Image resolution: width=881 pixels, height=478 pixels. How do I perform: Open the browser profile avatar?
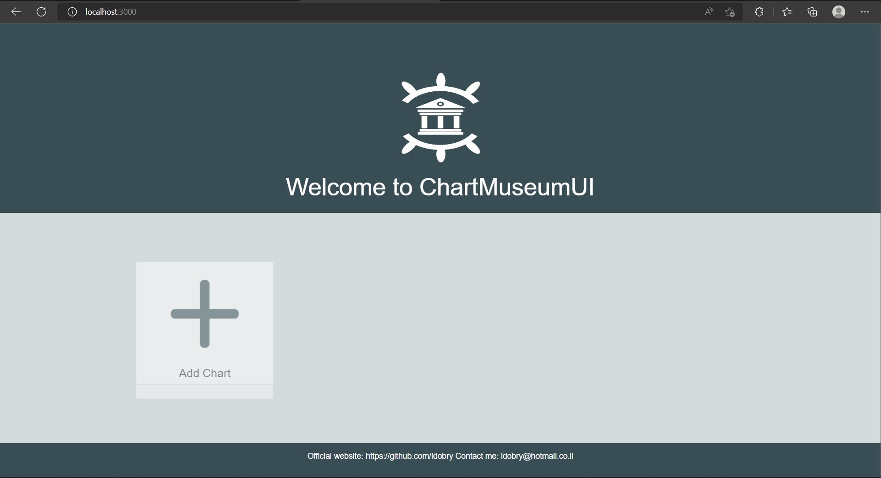pyautogui.click(x=839, y=12)
